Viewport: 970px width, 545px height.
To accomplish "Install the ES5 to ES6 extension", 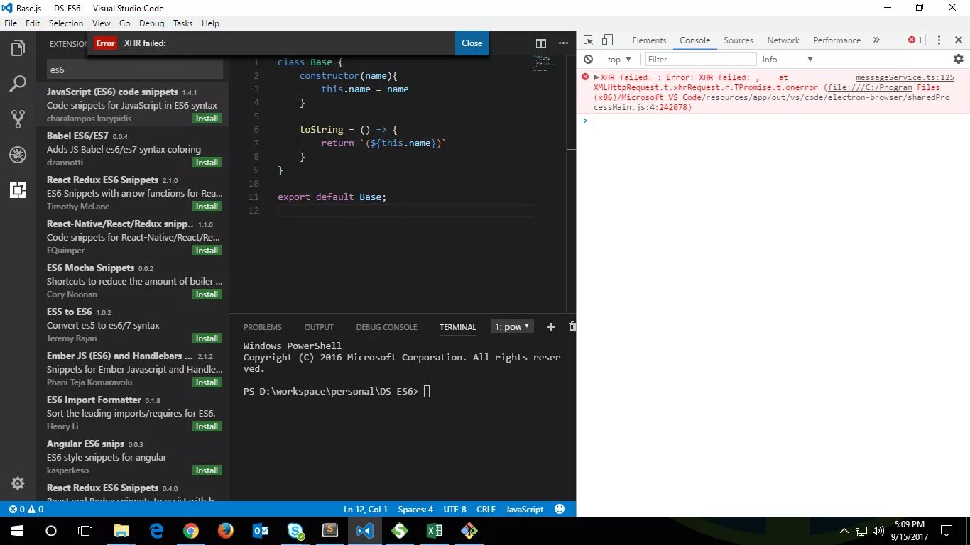I will pyautogui.click(x=207, y=338).
